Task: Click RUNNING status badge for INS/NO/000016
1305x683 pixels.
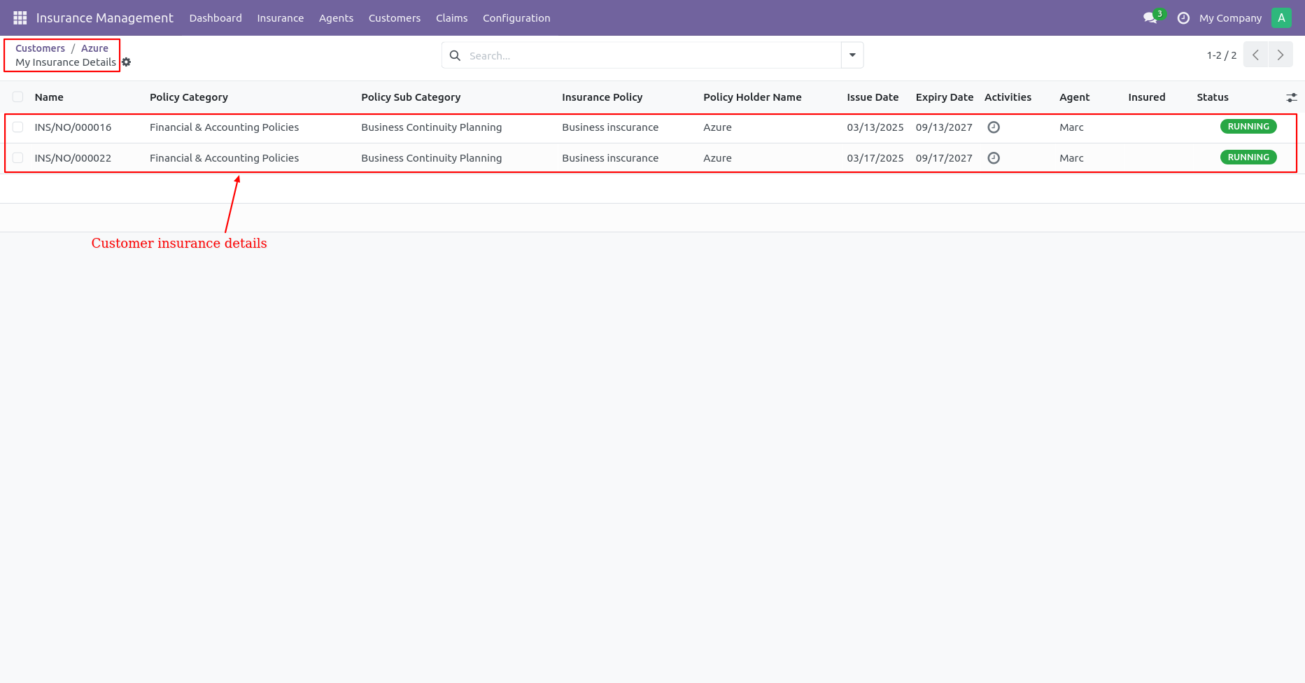Action: point(1248,127)
